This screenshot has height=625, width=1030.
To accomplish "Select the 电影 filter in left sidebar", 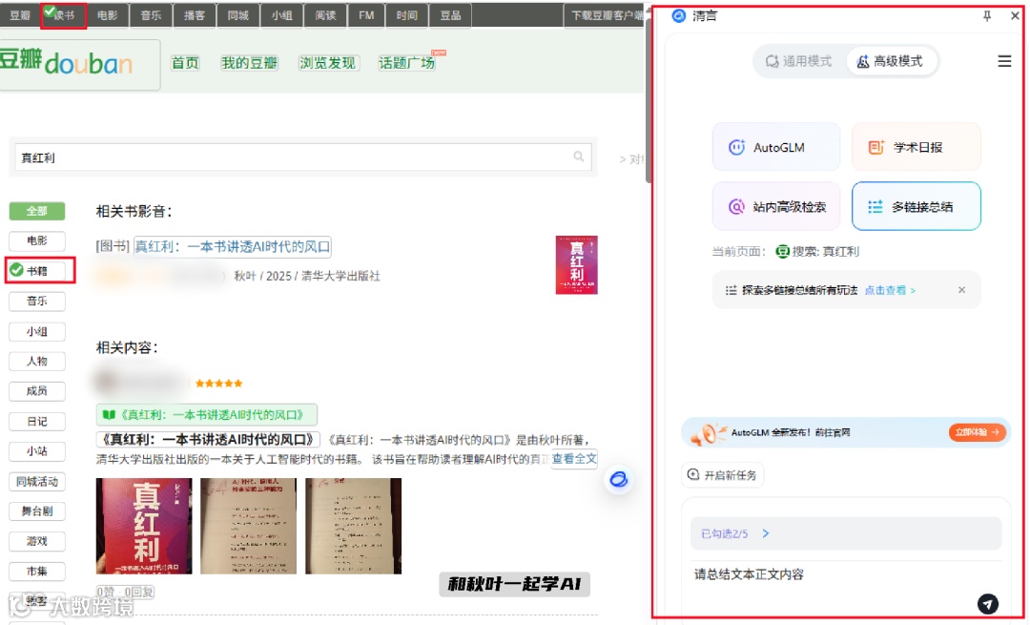I will pos(37,240).
